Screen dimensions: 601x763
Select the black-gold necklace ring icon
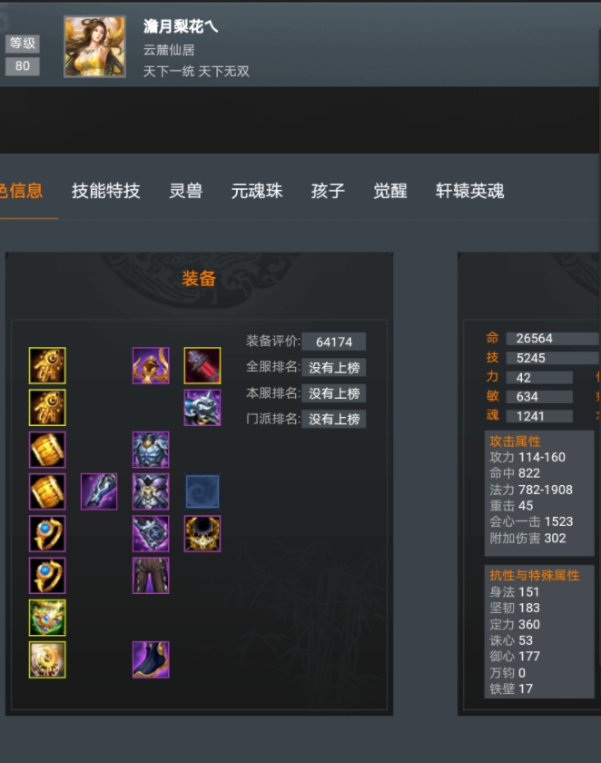[x=202, y=534]
